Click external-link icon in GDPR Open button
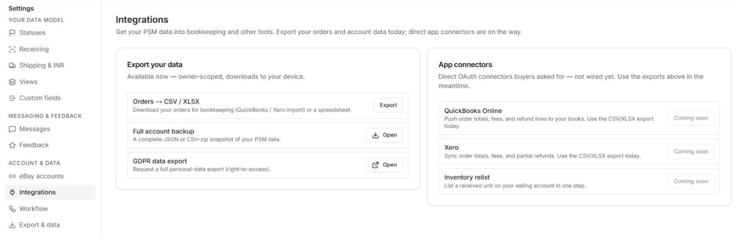 375,165
